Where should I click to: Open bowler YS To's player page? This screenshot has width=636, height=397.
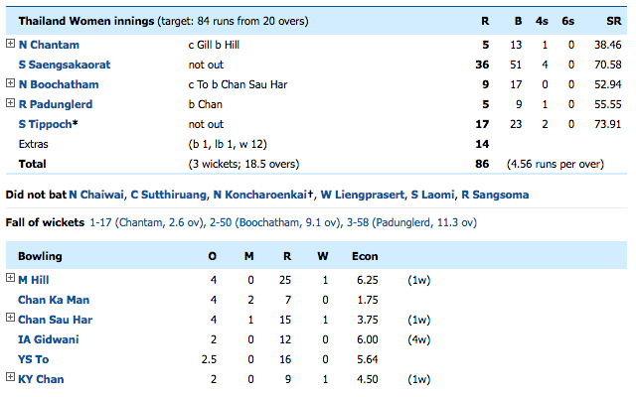pos(34,358)
